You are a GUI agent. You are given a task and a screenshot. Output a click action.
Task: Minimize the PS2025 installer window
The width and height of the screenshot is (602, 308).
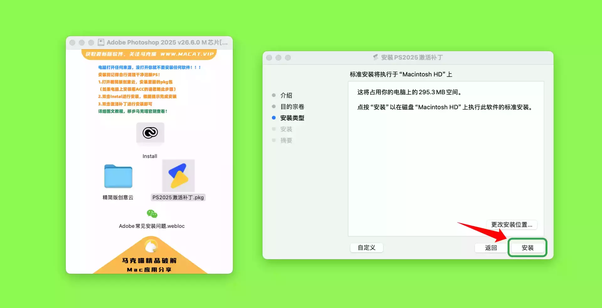tap(278, 58)
